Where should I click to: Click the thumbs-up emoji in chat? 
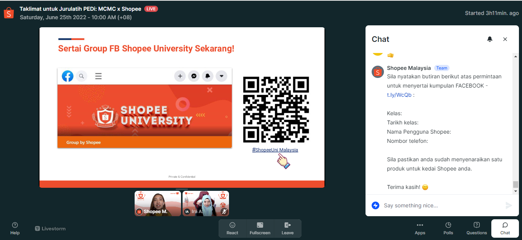[x=390, y=55]
